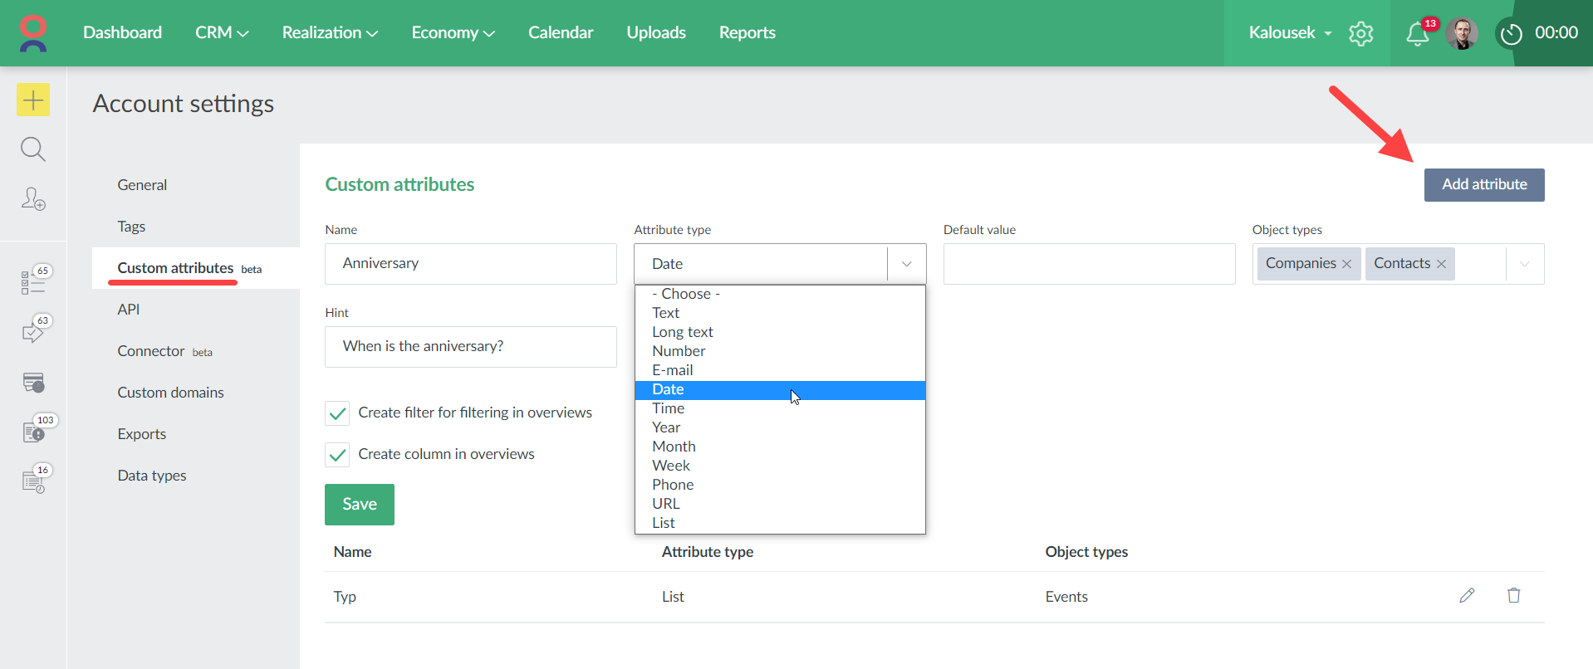Uncheck Create filter for filtering in overviews
The image size is (1593, 669).
(337, 413)
